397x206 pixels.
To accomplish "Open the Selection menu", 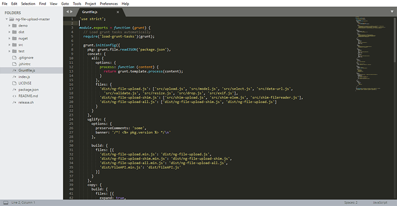I will (28, 3).
